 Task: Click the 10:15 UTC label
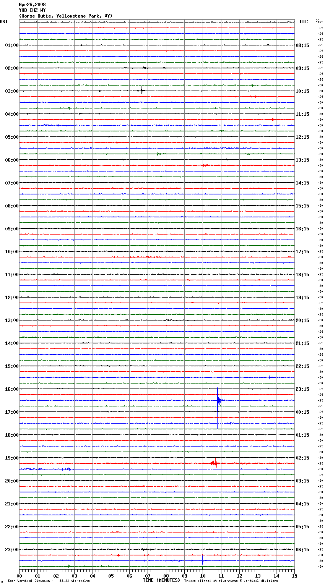(x=302, y=91)
